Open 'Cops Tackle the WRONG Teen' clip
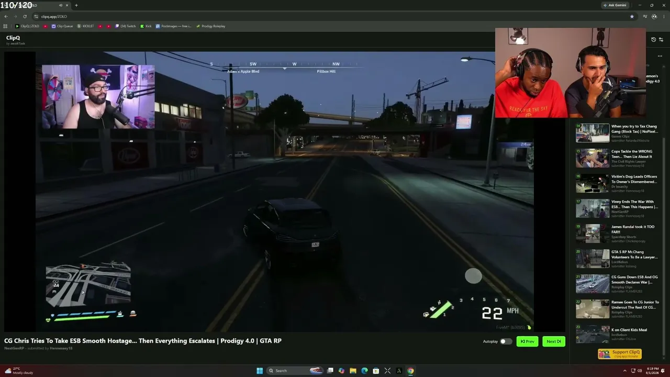670x377 pixels. pyautogui.click(x=632, y=154)
